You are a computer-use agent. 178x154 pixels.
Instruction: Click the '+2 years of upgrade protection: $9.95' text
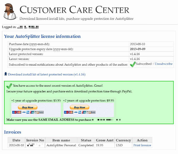tap(88, 101)
